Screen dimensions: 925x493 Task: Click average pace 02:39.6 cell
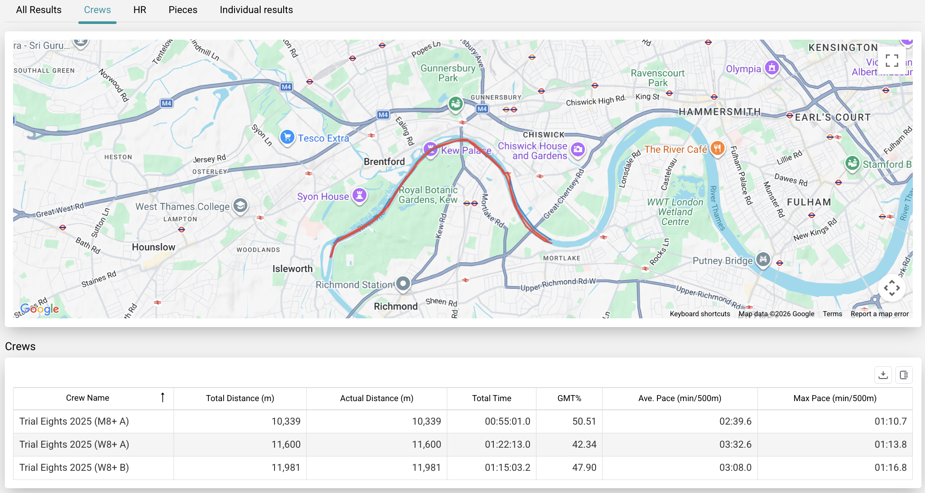click(x=680, y=421)
